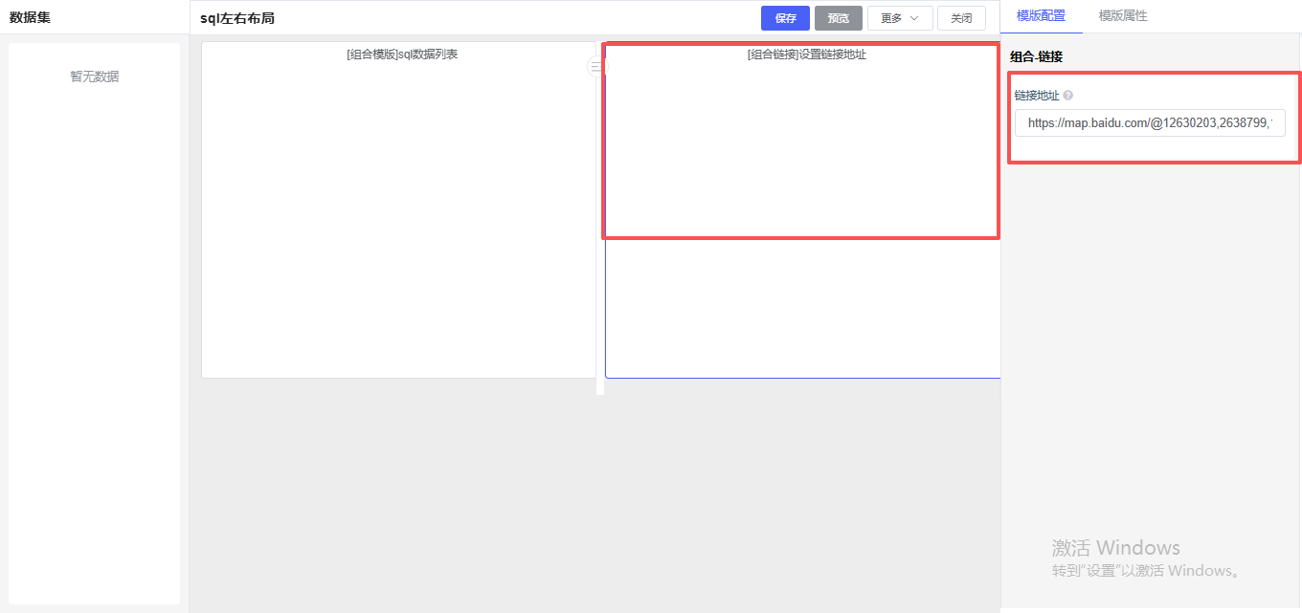Viewport: 1302px width, 613px height.
Task: Preview the layout using the 预览 button
Action: (838, 17)
